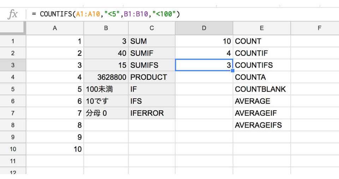Select cell A9 with value 9

[x=55, y=137]
